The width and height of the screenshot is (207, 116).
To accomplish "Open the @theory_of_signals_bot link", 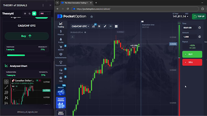I will (x=27, y=112).
